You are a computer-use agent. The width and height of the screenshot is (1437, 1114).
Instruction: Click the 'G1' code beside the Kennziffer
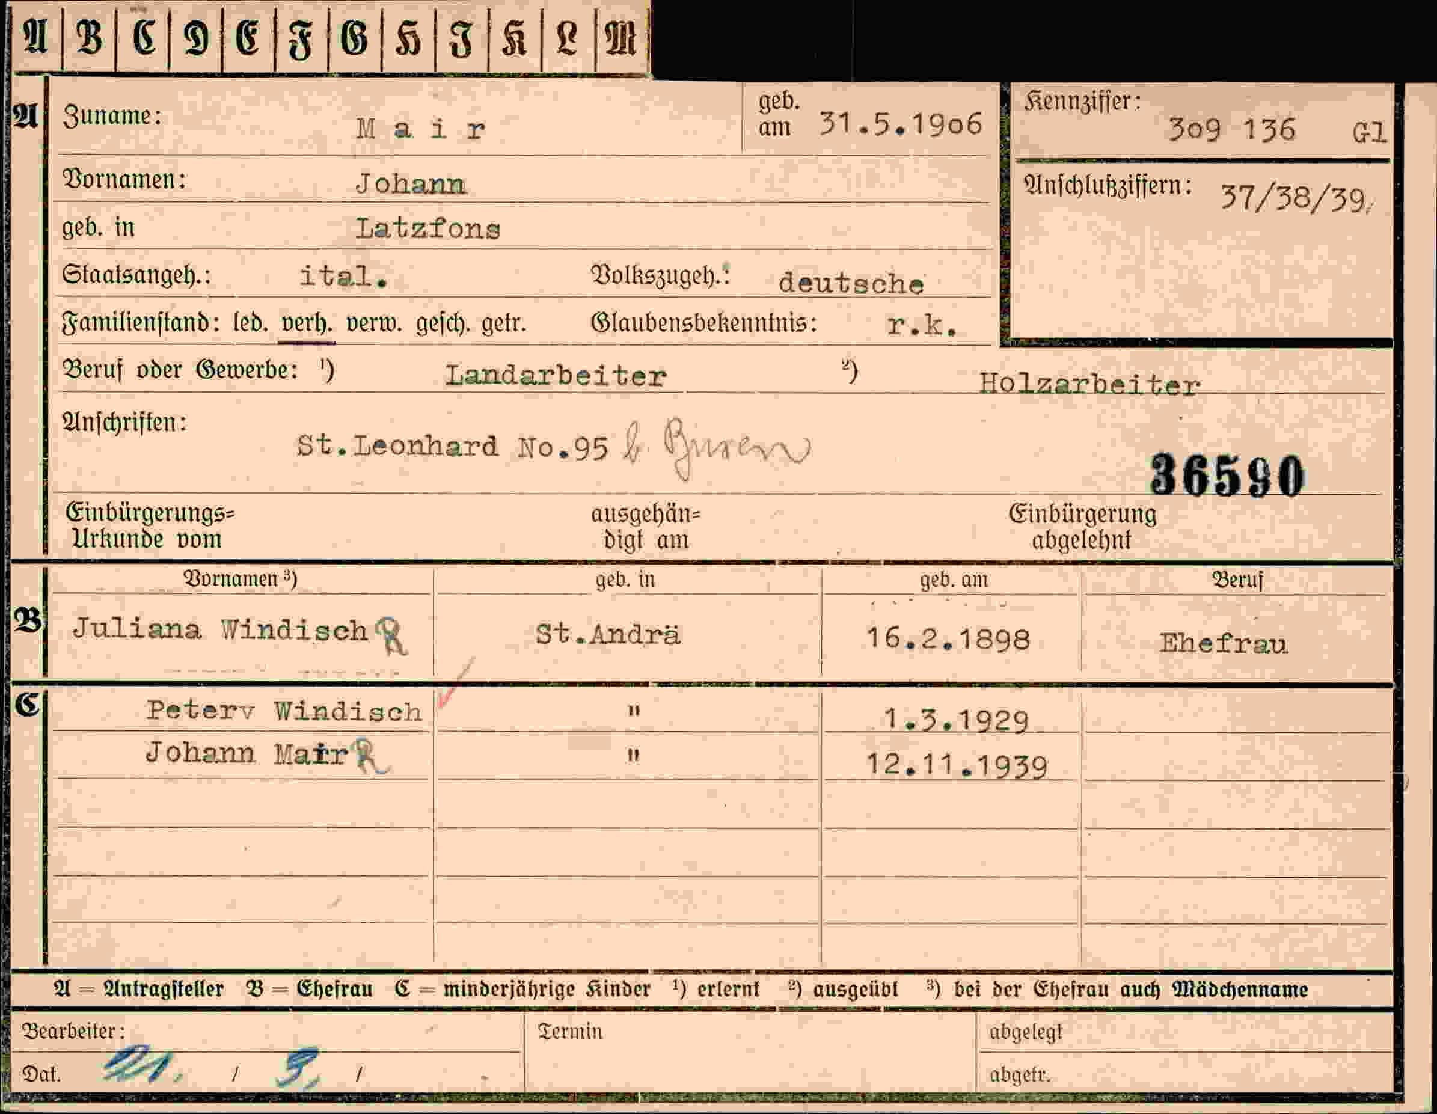[1369, 133]
